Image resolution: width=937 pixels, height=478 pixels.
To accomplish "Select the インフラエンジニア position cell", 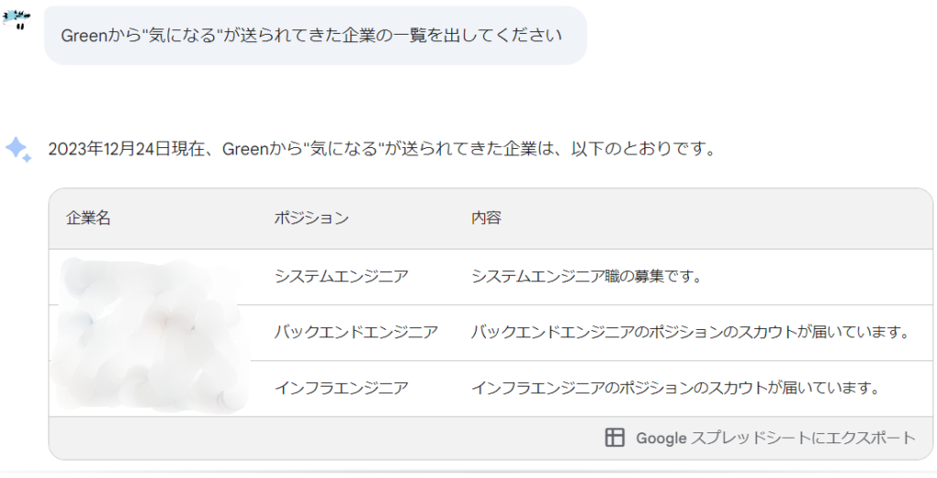I will click(x=341, y=388).
